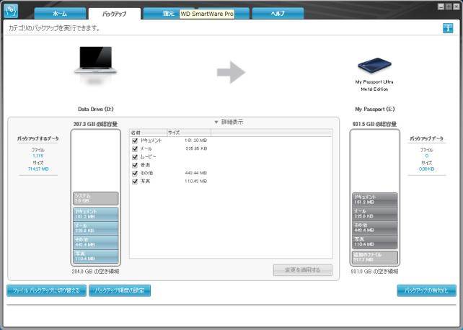
Task: Click the 1,115 file count value
Action: click(x=38, y=156)
